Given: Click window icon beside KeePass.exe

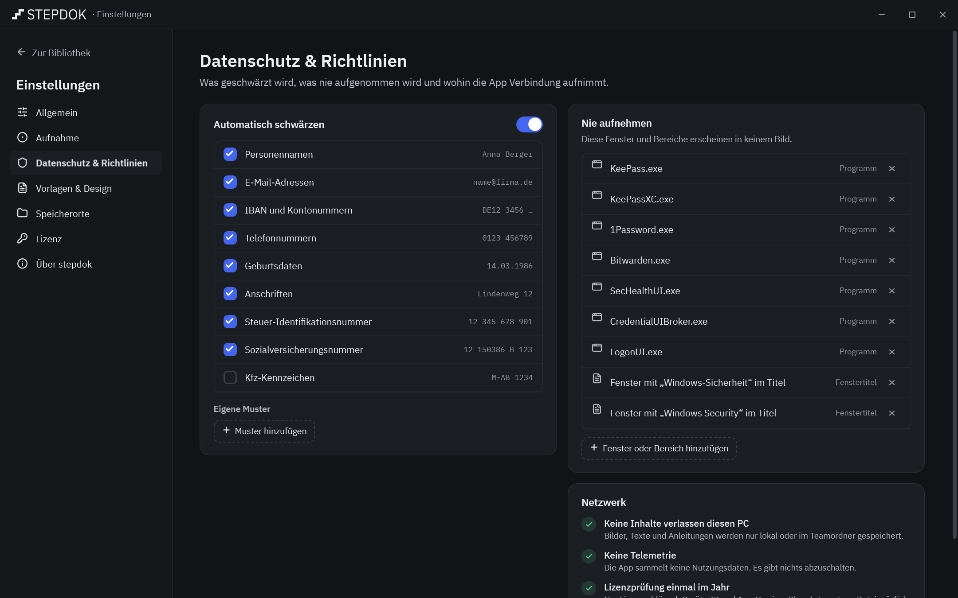Looking at the screenshot, I should coord(597,164).
